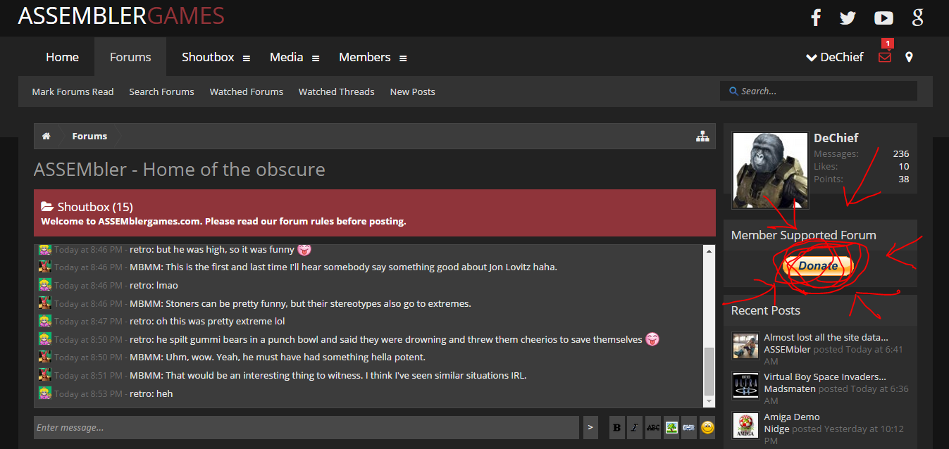The width and height of the screenshot is (949, 449).
Task: Open the Facebook page icon
Action: click(x=816, y=18)
